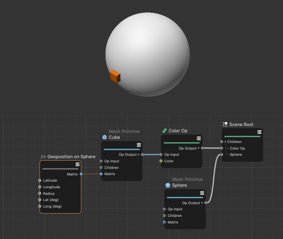Click the Matrix output port on Geoposition
This screenshot has width=283, height=239.
point(81,174)
